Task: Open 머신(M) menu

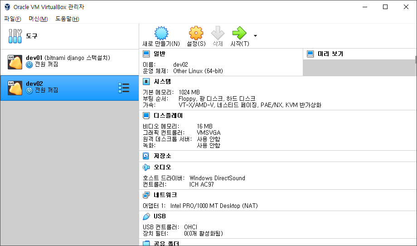Action: 38,19
